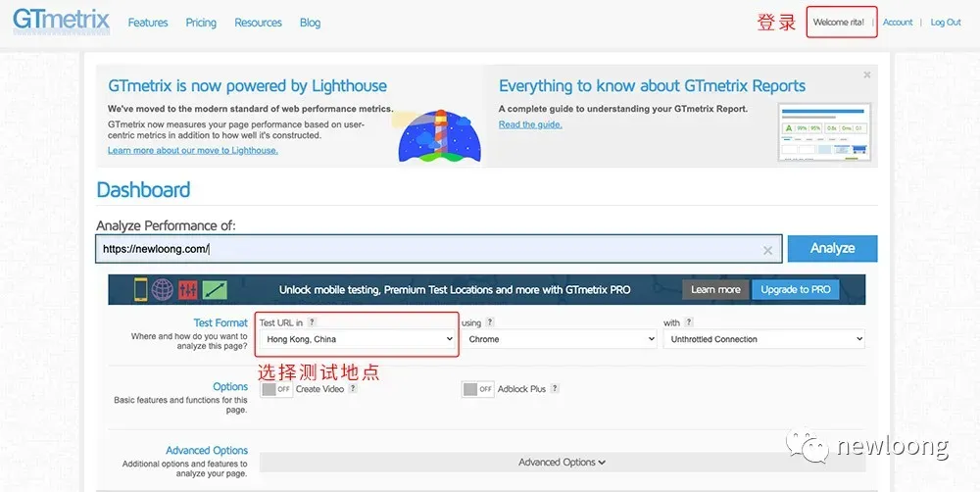Viewport: 980px width, 492px height.
Task: Open the Features menu
Action: coord(148,23)
